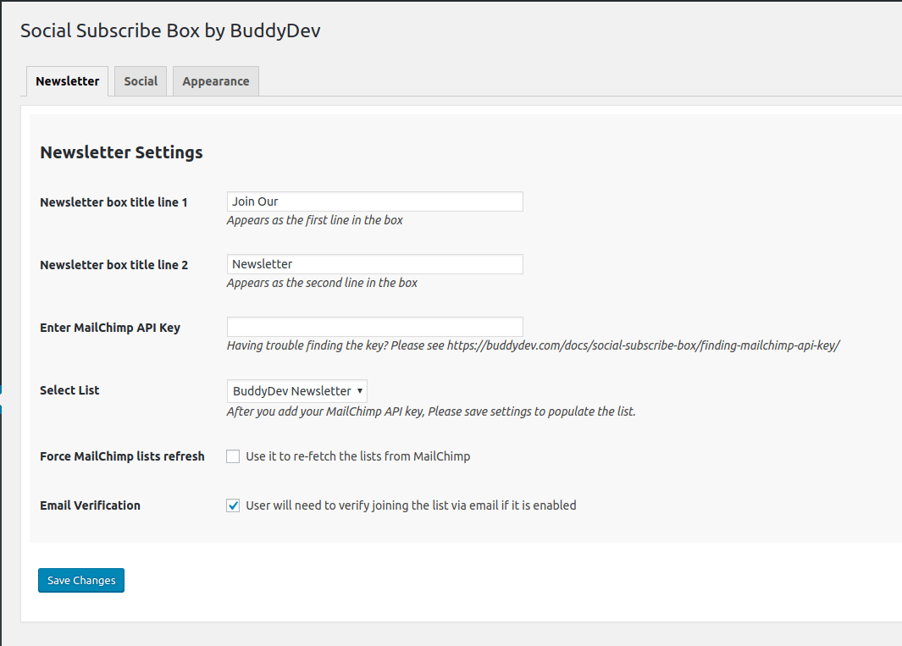The width and height of the screenshot is (902, 646).
Task: Click the buddydev.com finding-mailchimp-api-key URL text
Action: click(643, 345)
